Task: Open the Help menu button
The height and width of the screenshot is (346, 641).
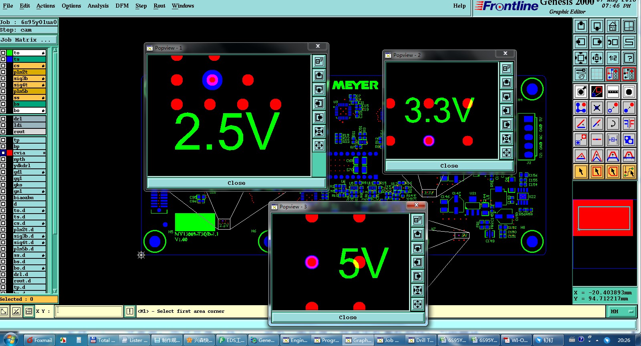Action: (x=460, y=6)
